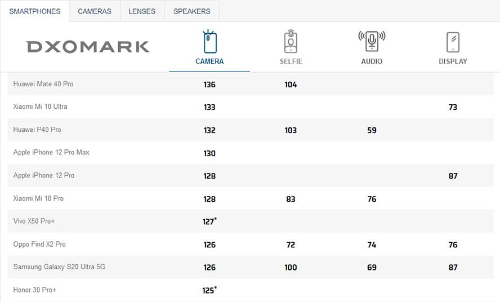Click Apple iPhone 12 Pro display score 87
Viewport: 500px width, 302px height.
[453, 176]
